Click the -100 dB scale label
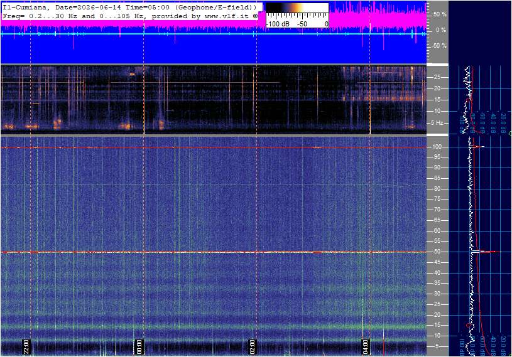Image resolution: width=512 pixels, height=357 pixels. [278, 24]
